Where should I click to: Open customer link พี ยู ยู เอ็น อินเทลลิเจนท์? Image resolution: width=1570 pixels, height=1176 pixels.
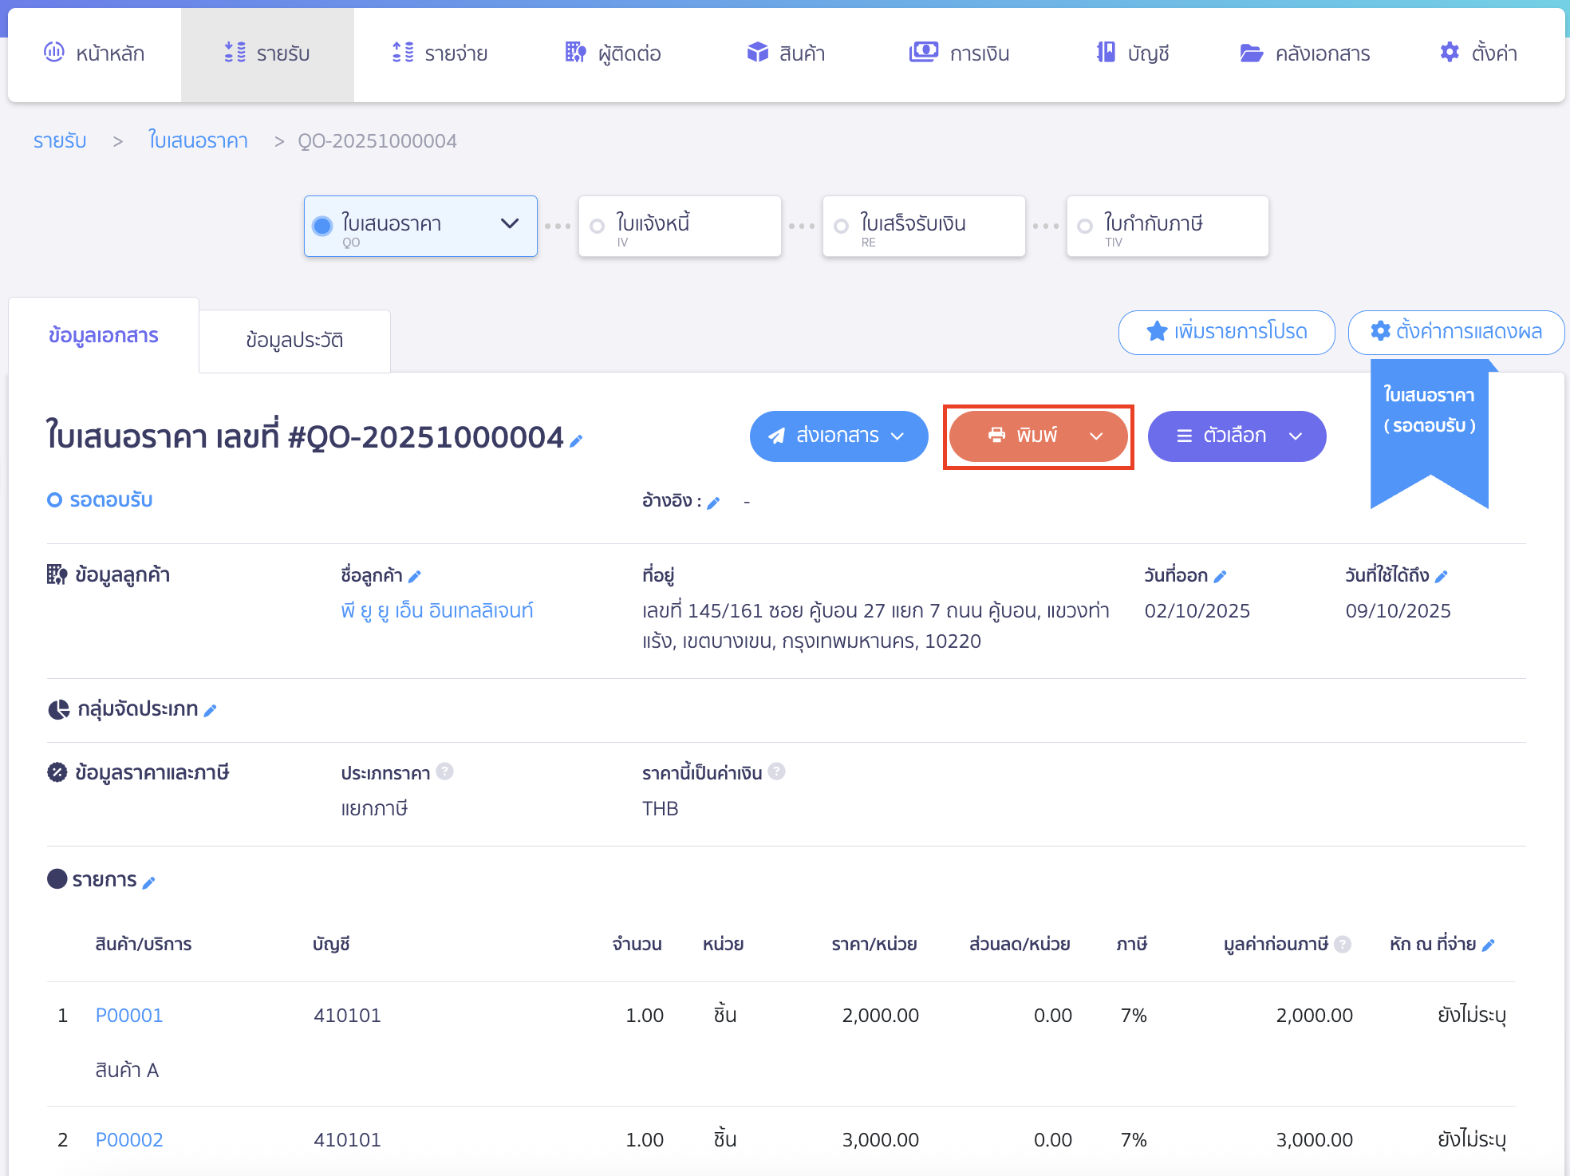tap(437, 611)
